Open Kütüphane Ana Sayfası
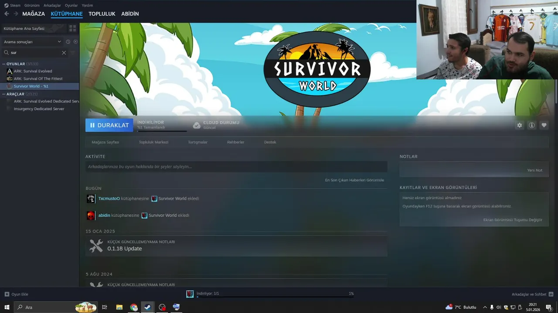Image resolution: width=558 pixels, height=313 pixels. (33, 28)
